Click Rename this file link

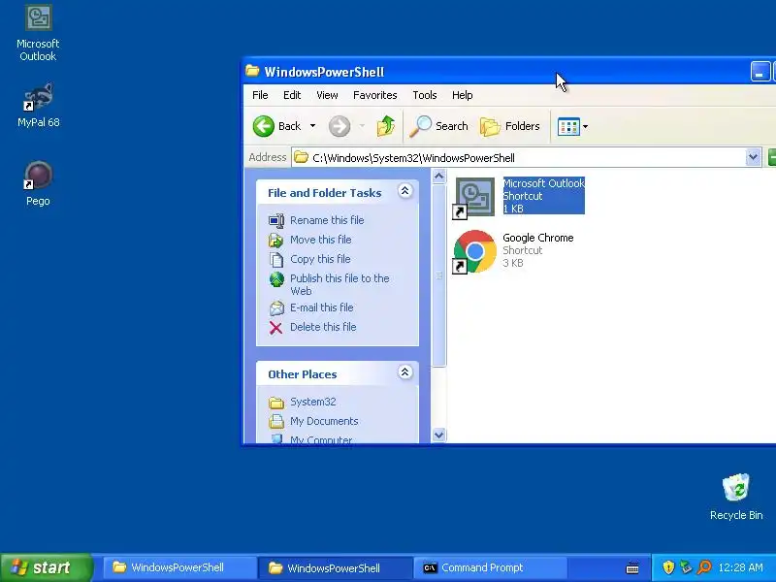tap(327, 220)
